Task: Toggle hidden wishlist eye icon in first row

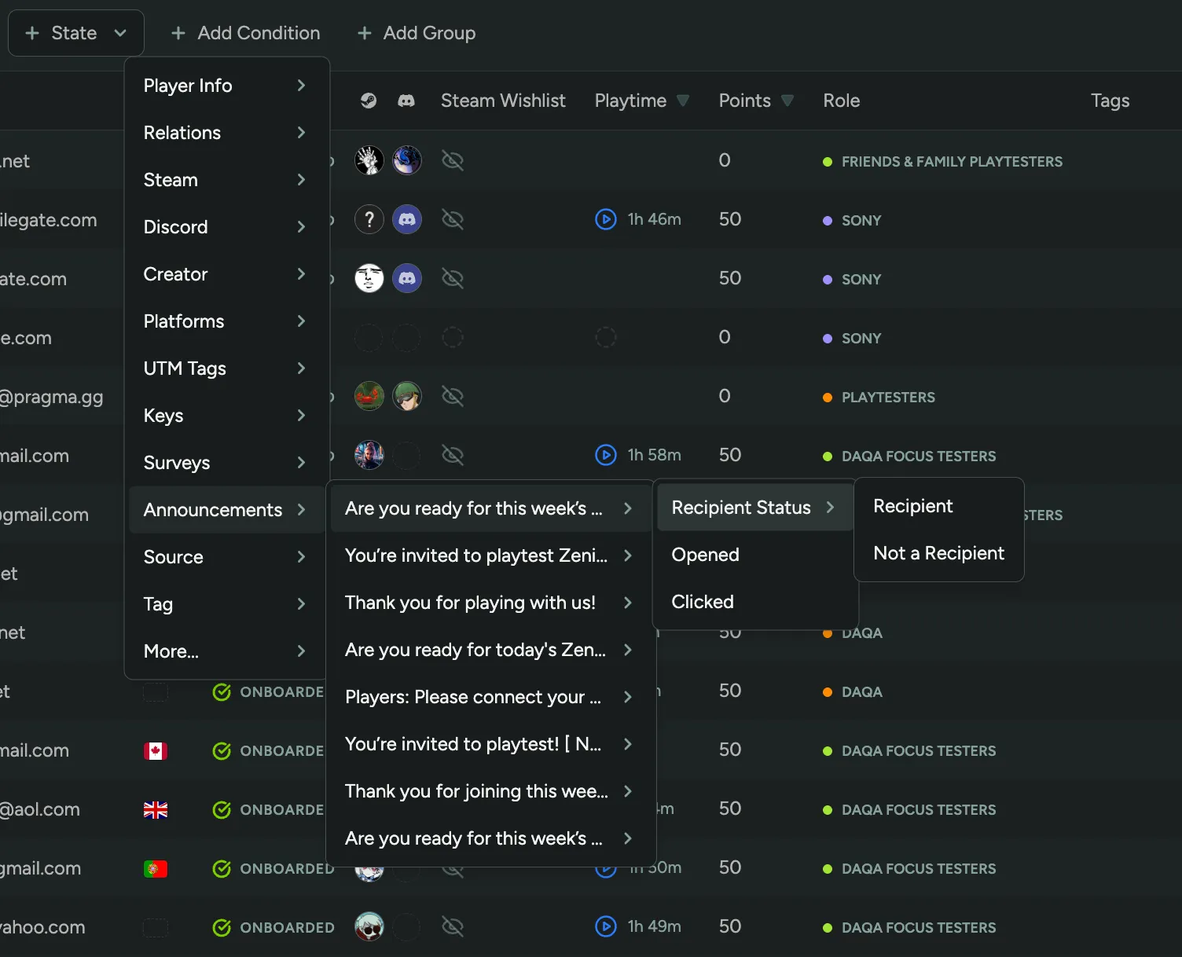Action: tap(453, 160)
